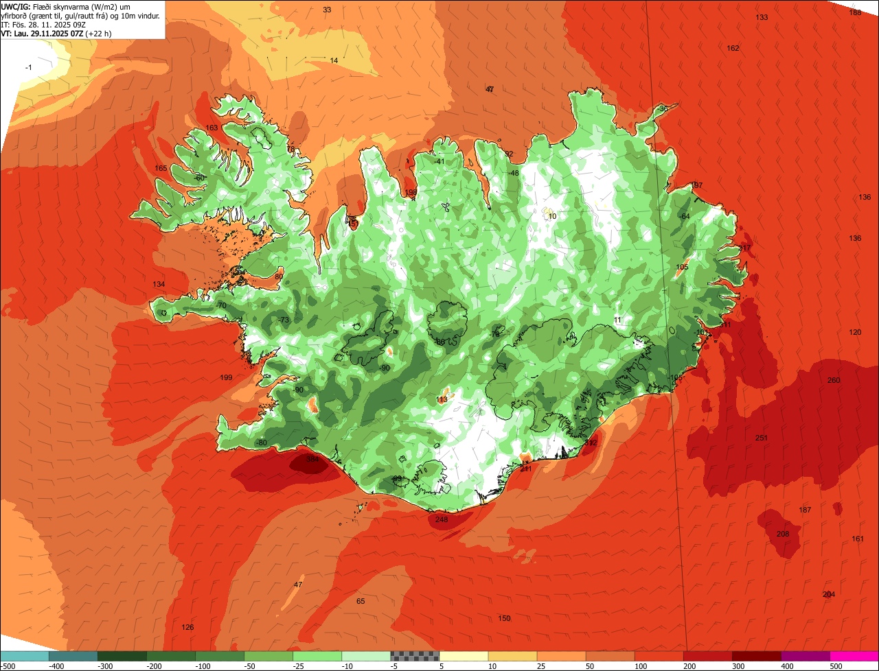Click the light teal below -500 legend swatch
879x671 pixels.
[x=24, y=656]
